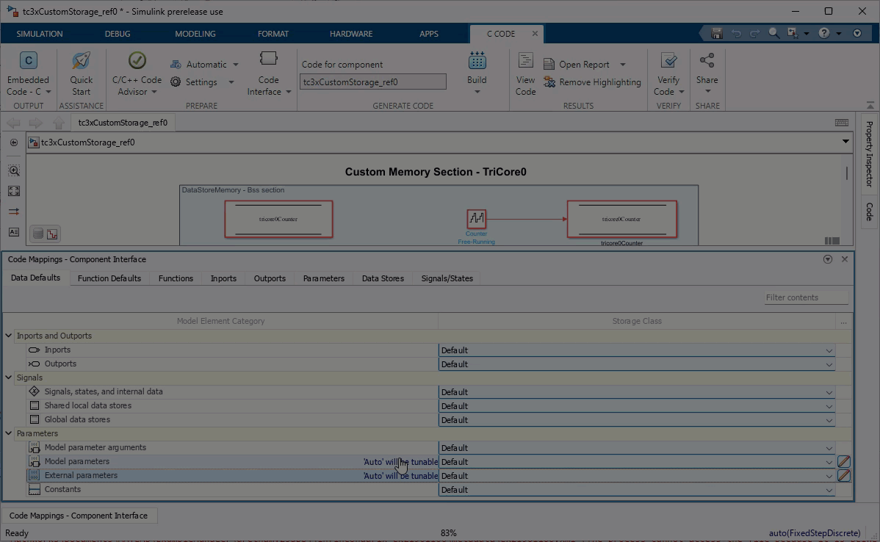Screen dimensions: 880x542
Task: Open the Open Report dropdown arrow
Action: (x=621, y=64)
